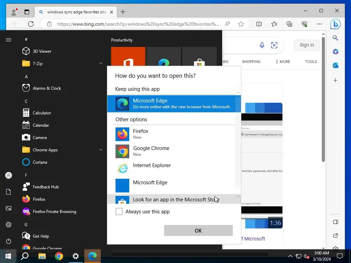351x263 pixels.
Task: Refresh the current page
Action: click(x=31, y=24)
